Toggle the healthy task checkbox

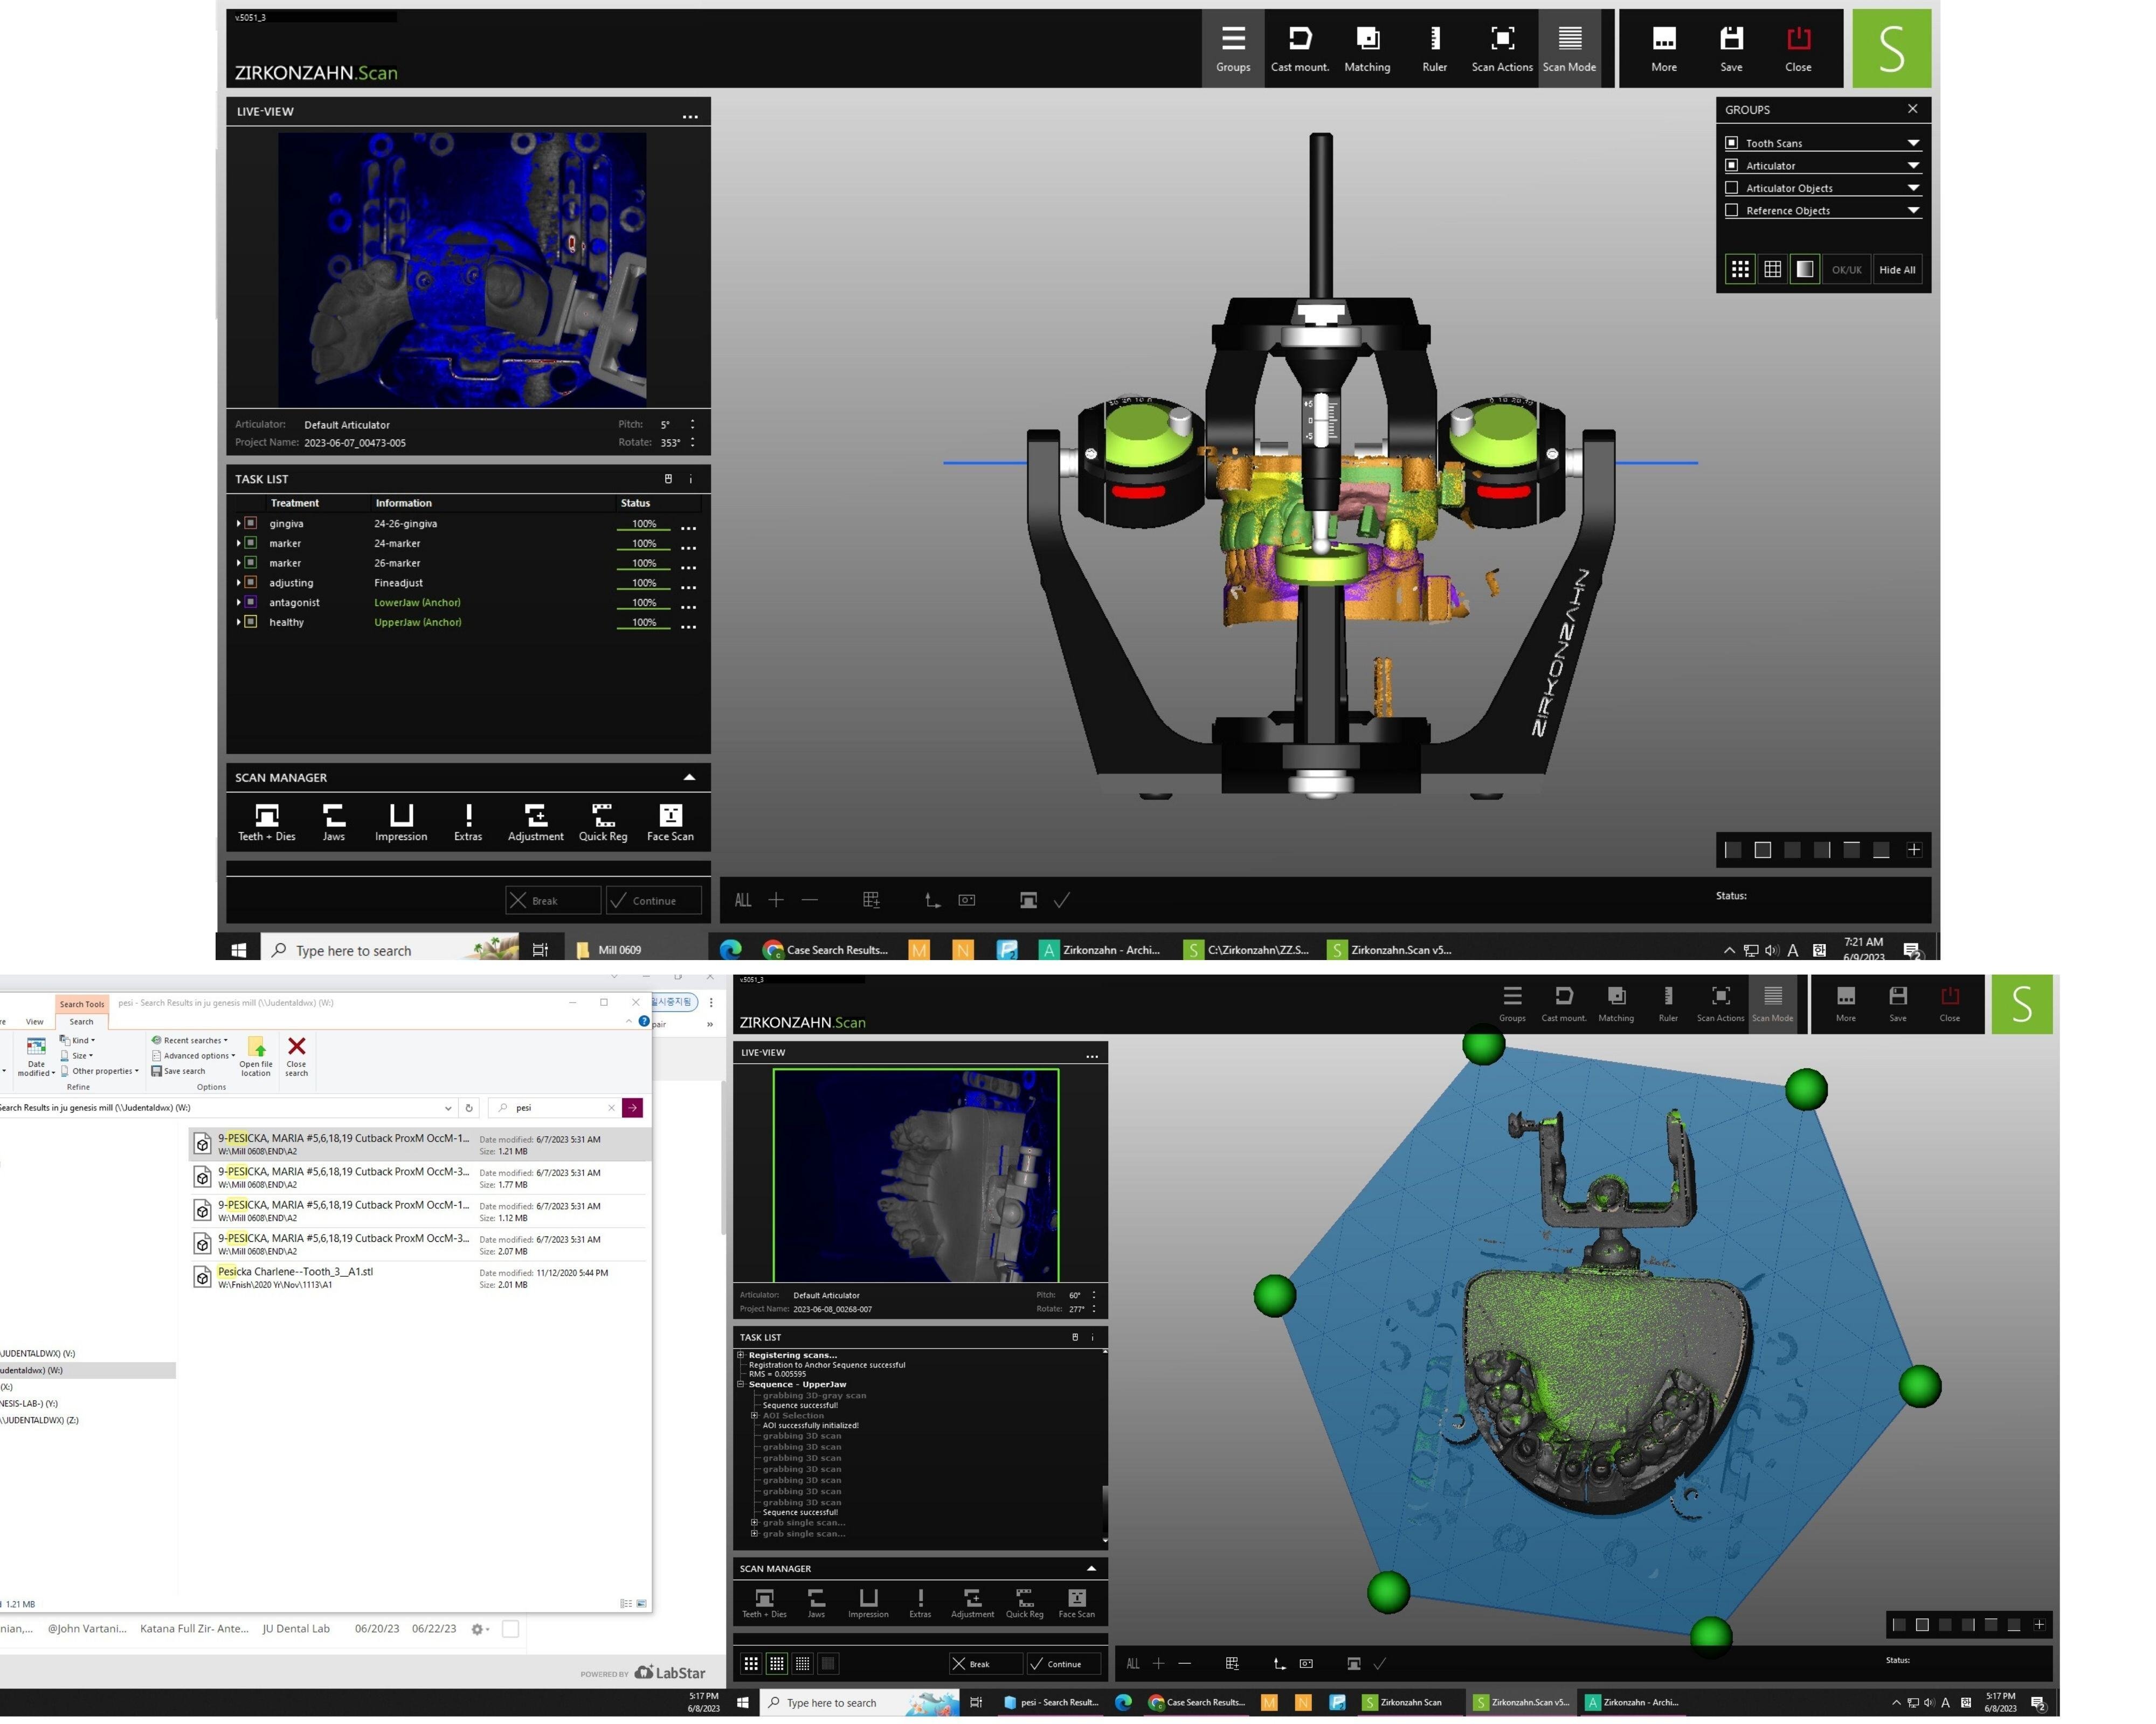tap(251, 622)
